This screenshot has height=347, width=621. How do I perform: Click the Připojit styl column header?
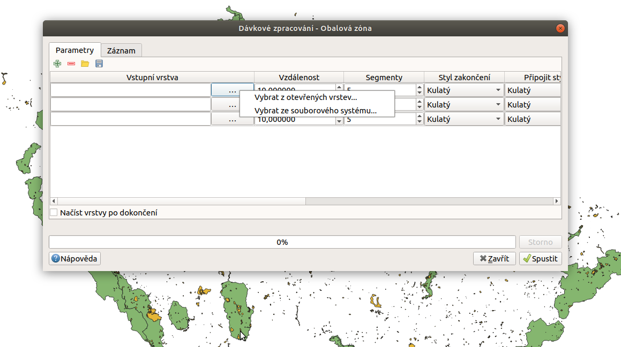[533, 78]
